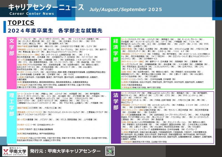Click 【卸・小売】 tag in 理工学部 box
This screenshot has height=157, width=222.
coord(21,119)
